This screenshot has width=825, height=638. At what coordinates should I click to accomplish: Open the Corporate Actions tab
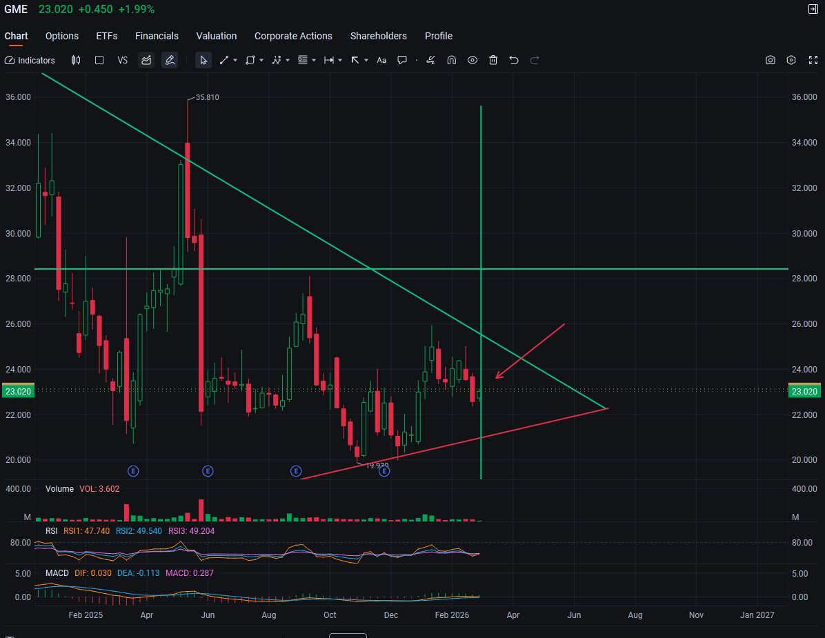(x=293, y=36)
